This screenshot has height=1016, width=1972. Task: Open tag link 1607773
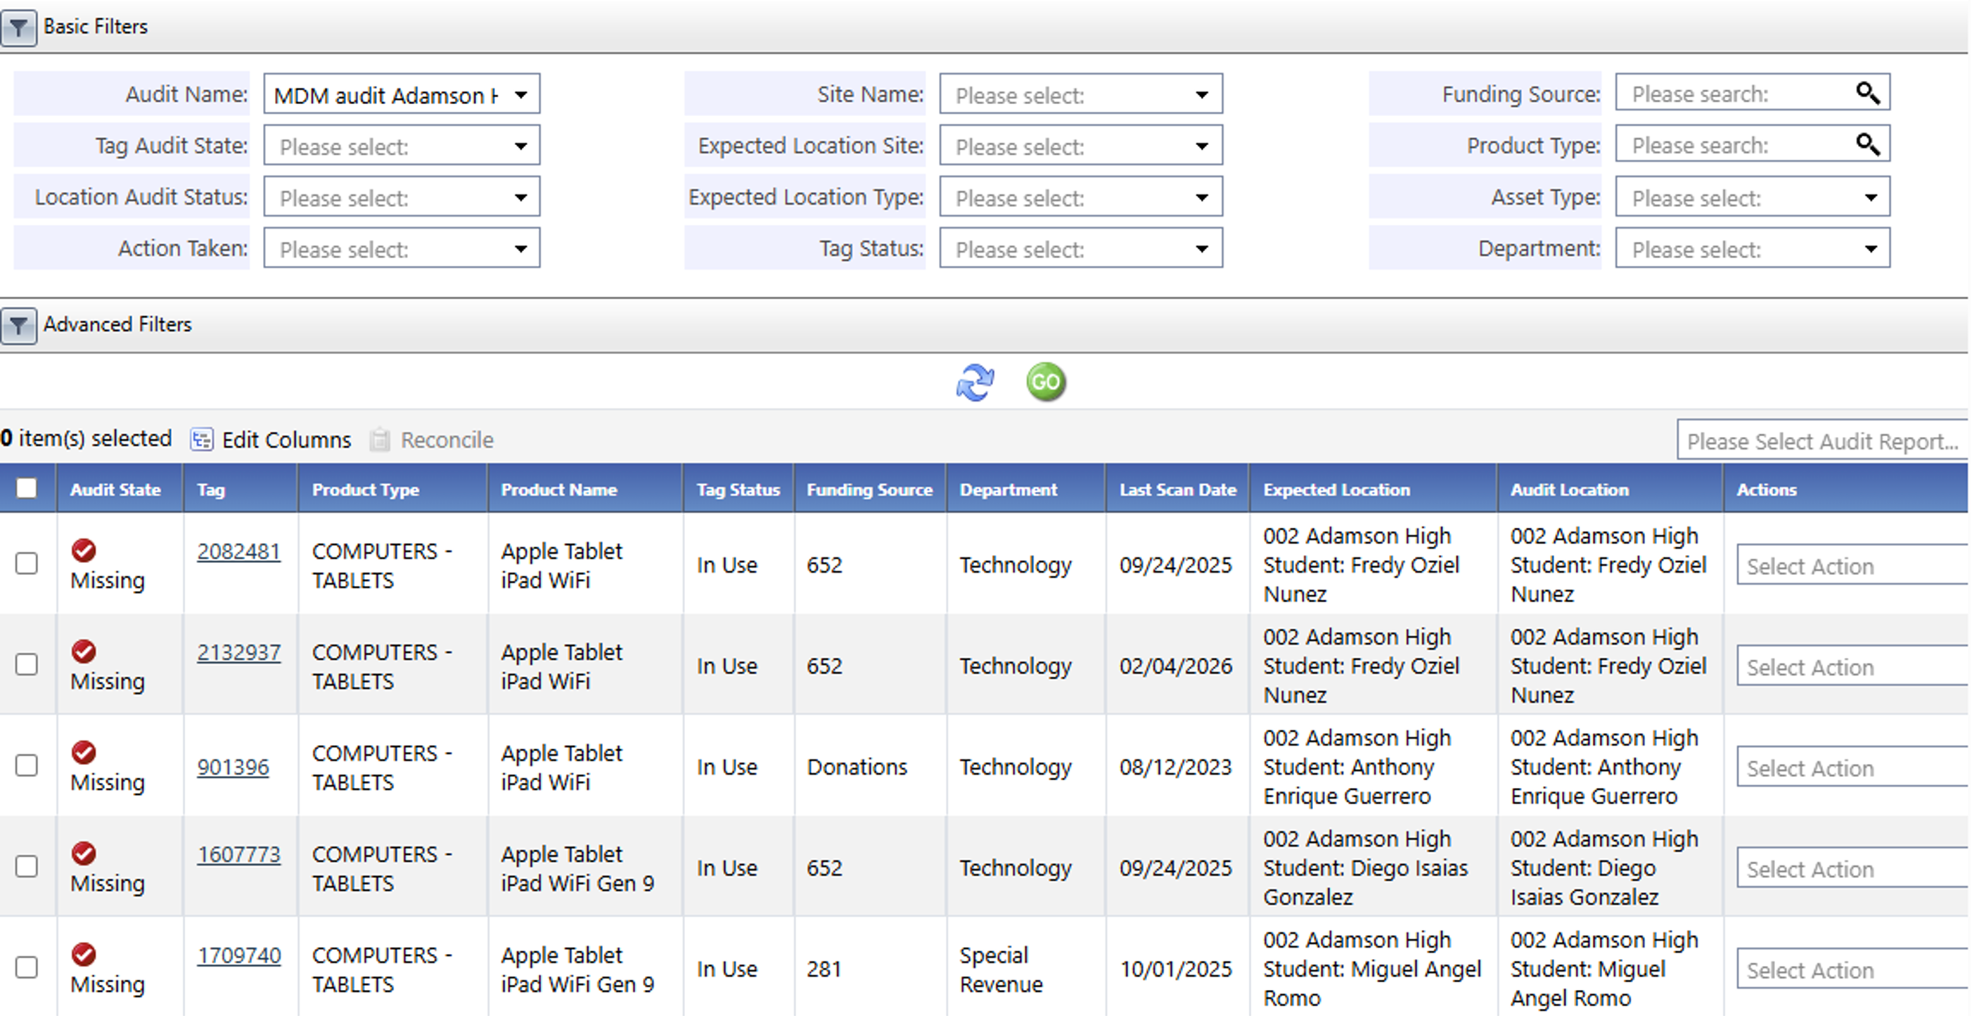pyautogui.click(x=239, y=854)
